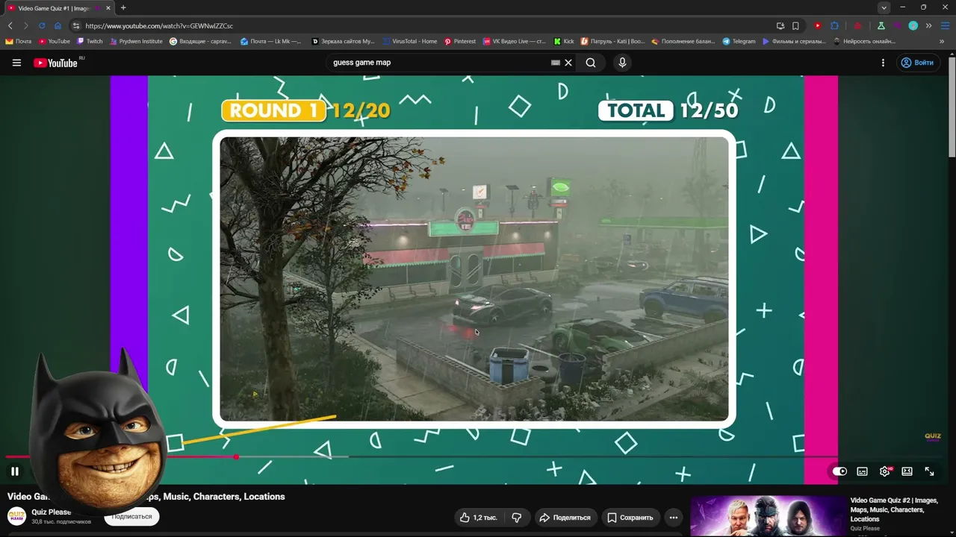
Task: Start voice search with the microphone icon
Action: point(622,63)
